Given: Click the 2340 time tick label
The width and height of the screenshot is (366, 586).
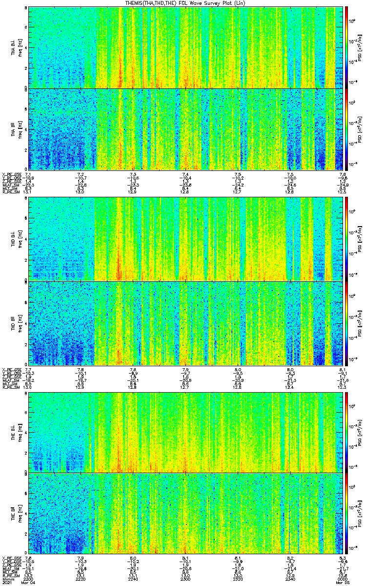Looking at the screenshot, I should click(290, 579).
